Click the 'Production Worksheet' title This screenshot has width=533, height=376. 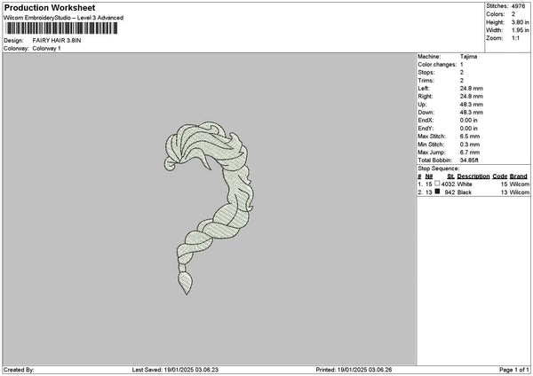pos(50,7)
